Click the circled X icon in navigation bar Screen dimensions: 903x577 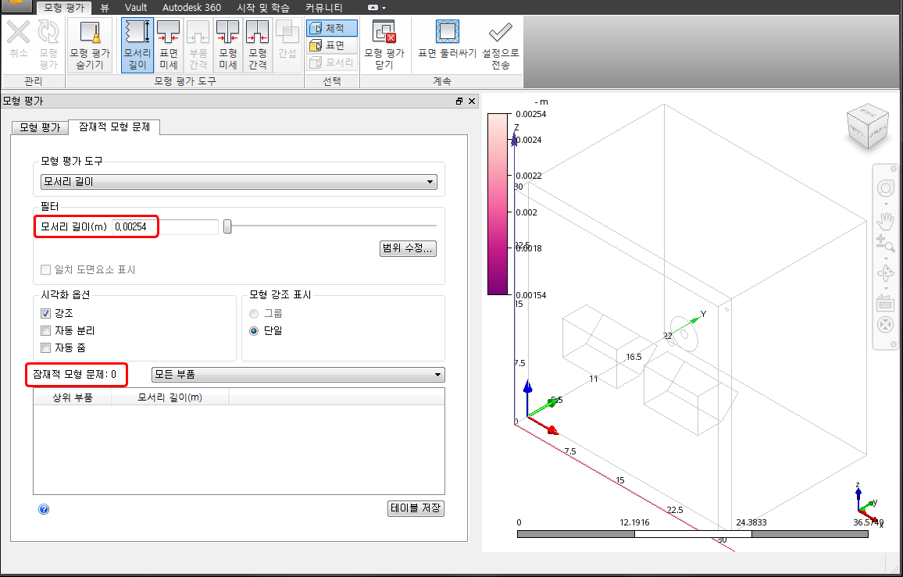tap(885, 324)
